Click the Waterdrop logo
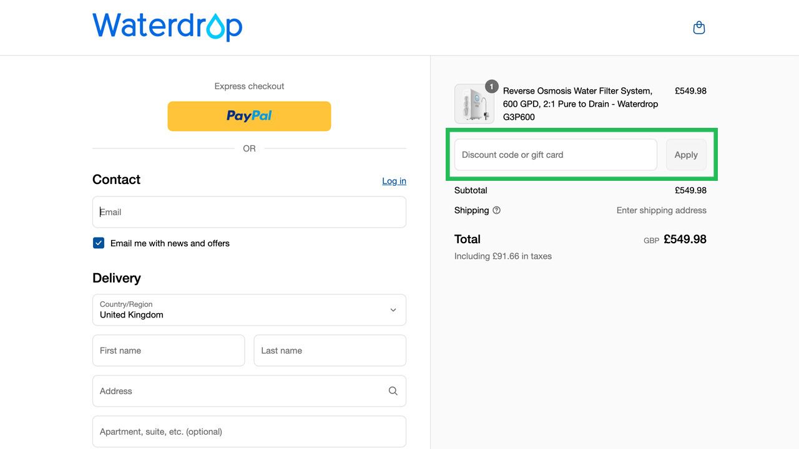Screen dimensions: 799x449 point(167,27)
